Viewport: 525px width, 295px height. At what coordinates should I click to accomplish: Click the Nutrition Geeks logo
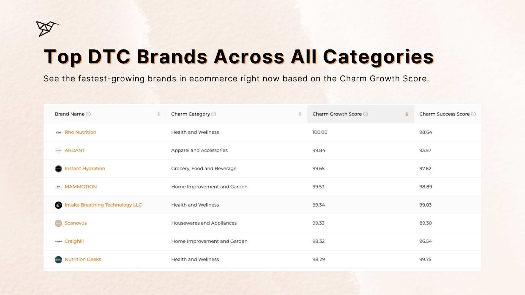58,259
